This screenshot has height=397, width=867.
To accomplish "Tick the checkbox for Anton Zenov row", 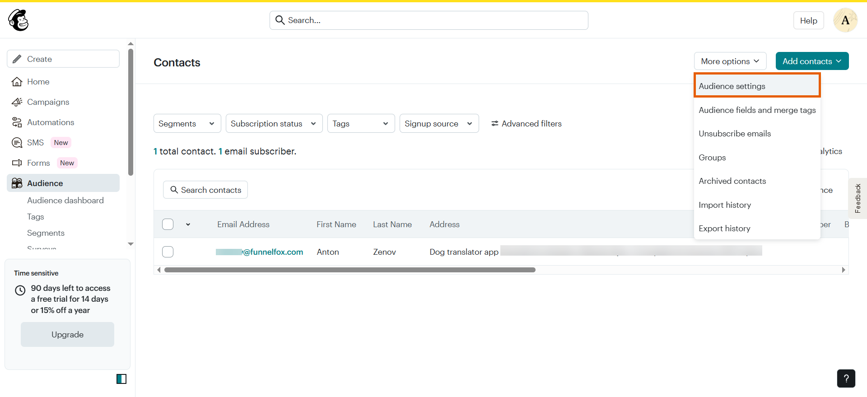I will 168,252.
